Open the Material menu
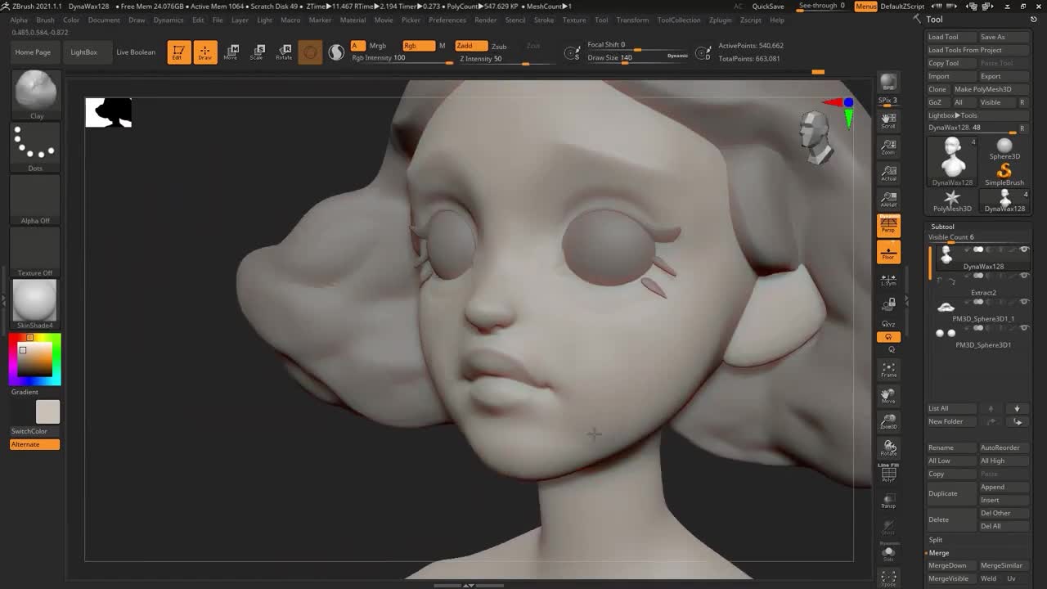The image size is (1047, 589). 353,20
